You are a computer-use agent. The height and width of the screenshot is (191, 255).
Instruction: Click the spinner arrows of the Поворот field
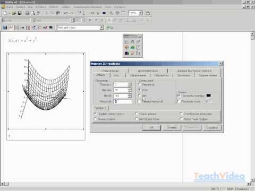point(130,84)
